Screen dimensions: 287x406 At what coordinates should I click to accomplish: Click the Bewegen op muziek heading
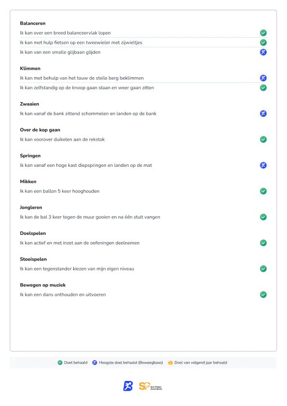tap(43, 285)
